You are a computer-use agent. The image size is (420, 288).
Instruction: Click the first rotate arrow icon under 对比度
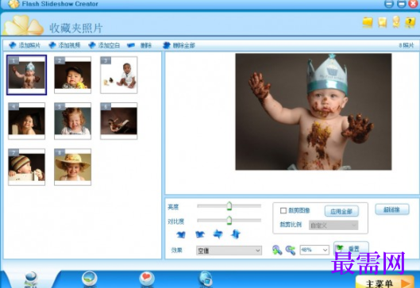pos(181,235)
